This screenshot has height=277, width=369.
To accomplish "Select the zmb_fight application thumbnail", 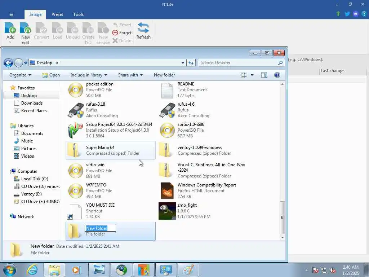I will (167, 211).
